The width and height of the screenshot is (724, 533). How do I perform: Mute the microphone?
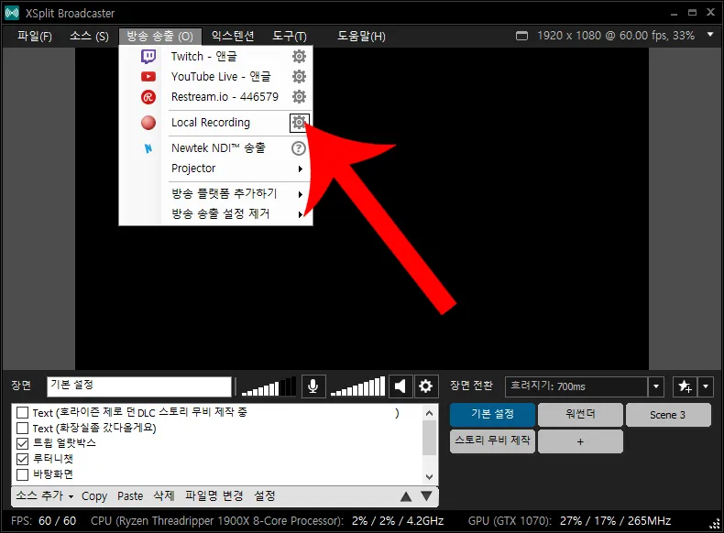tap(313, 386)
